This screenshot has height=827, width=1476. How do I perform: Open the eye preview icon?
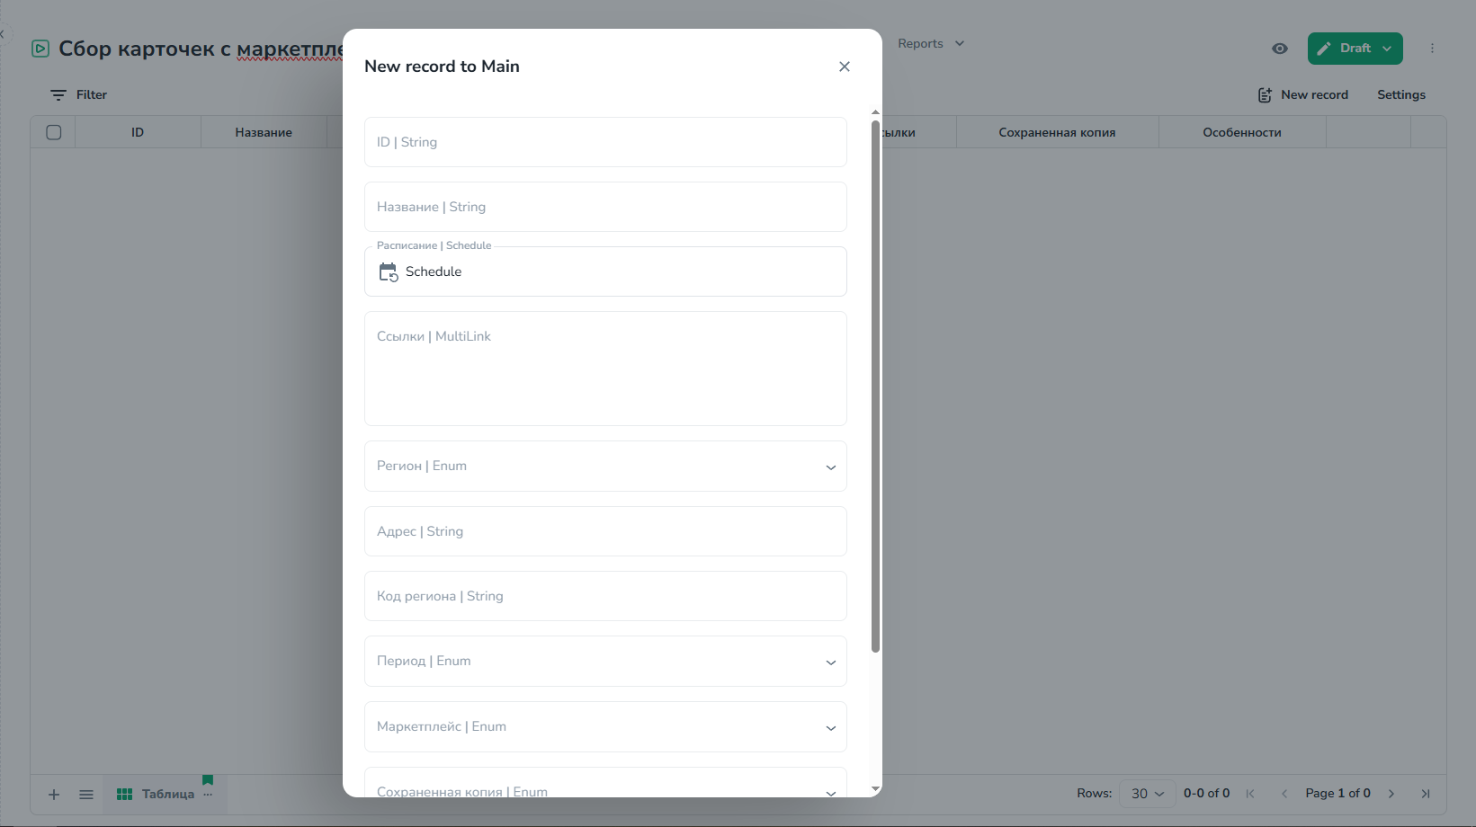tap(1279, 49)
